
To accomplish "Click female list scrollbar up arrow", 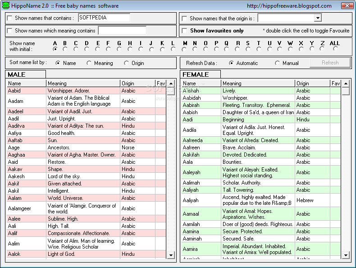I will click(x=346, y=83).
